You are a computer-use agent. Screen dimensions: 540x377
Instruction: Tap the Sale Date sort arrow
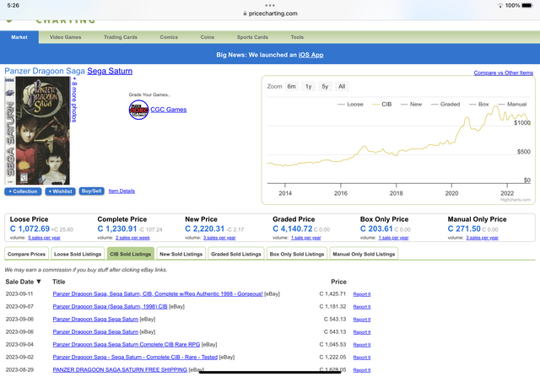click(39, 282)
